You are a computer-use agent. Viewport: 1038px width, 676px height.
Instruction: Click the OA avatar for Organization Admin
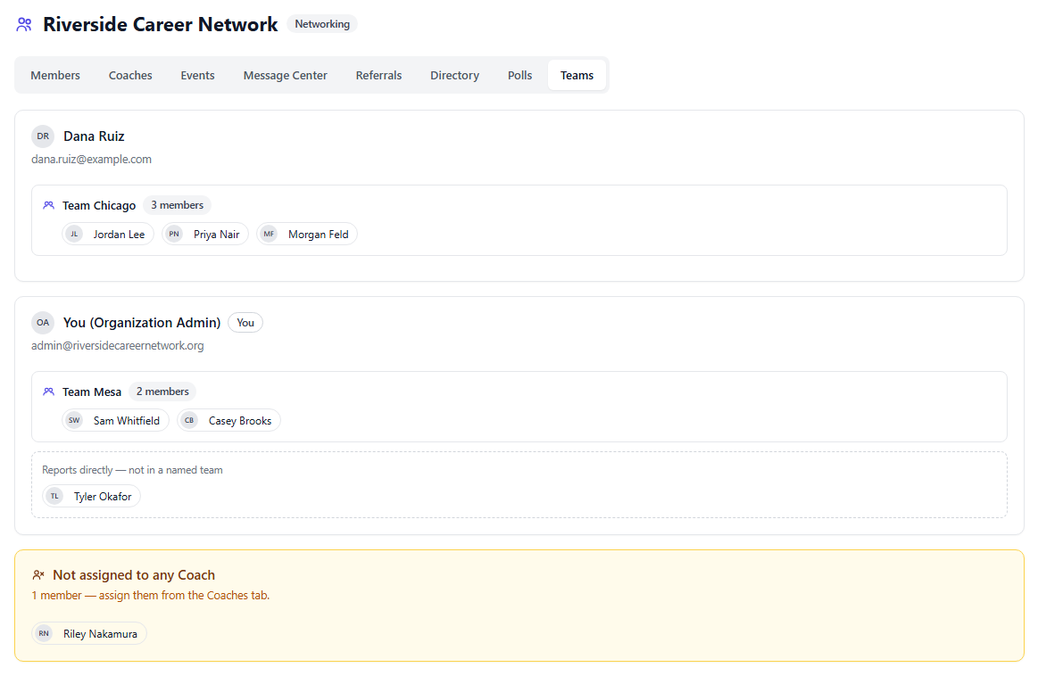point(43,323)
